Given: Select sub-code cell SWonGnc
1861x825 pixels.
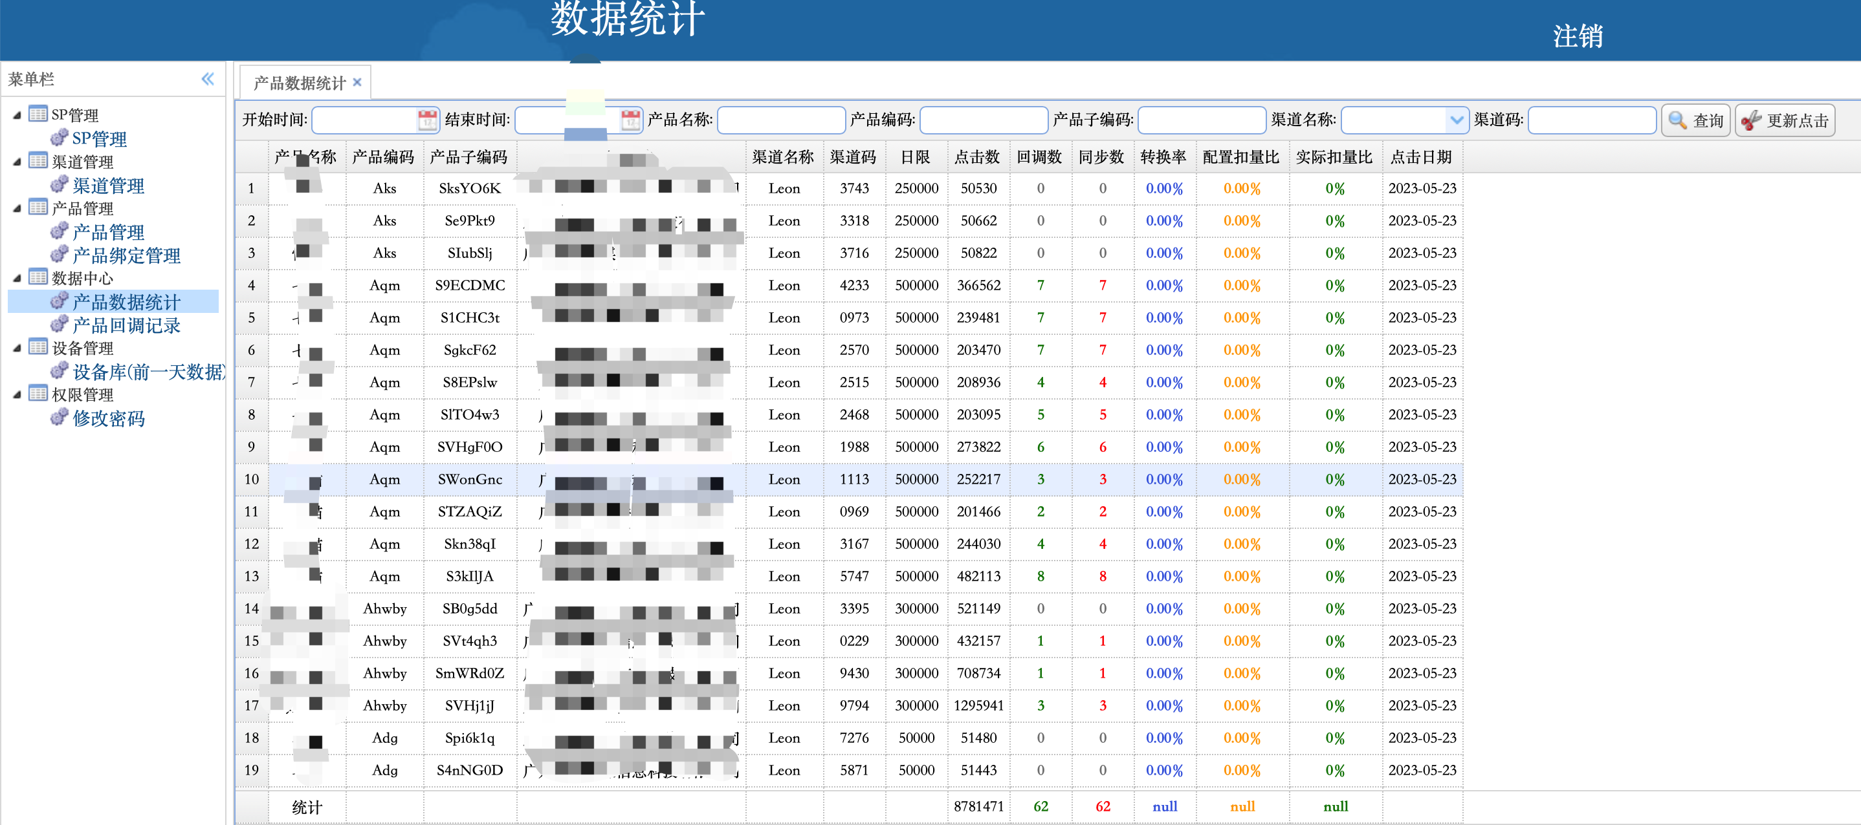Looking at the screenshot, I should (x=470, y=479).
